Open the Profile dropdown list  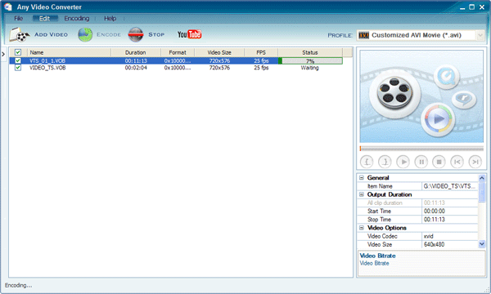(x=480, y=35)
